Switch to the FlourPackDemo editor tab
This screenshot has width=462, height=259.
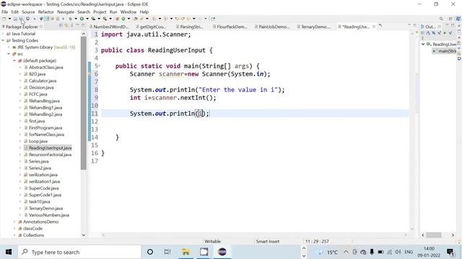(x=230, y=27)
